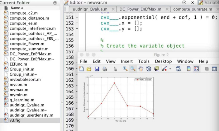Toggle the Insert Colorbar button
The height and width of the screenshot is (131, 219).
[x=188, y=69]
